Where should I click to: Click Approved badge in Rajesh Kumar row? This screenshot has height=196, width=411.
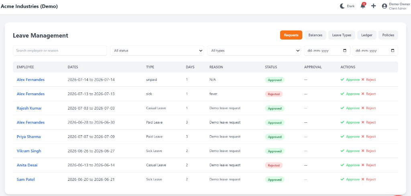(x=275, y=108)
